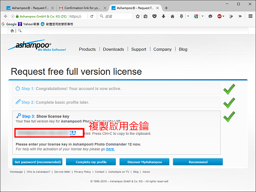
Task: Click the license key field
Action: (x=50, y=133)
